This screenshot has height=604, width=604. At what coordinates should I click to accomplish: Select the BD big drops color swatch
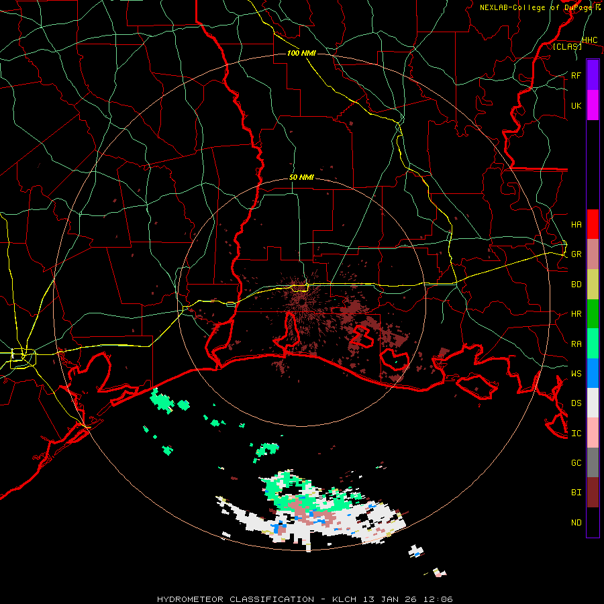pos(593,285)
